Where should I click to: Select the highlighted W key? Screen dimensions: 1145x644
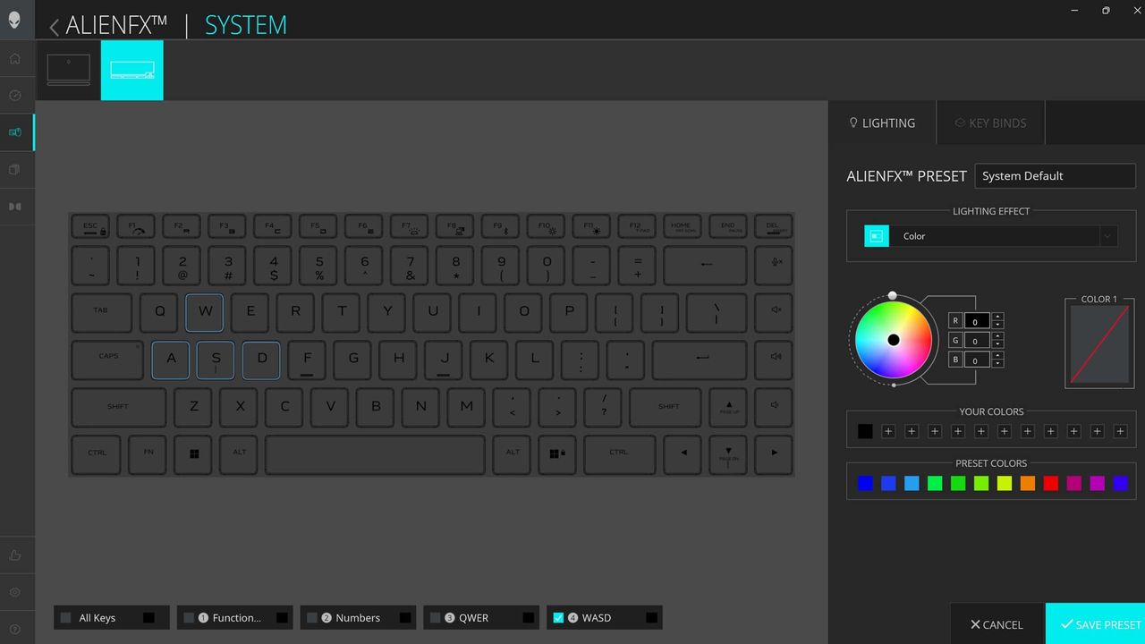tap(205, 311)
